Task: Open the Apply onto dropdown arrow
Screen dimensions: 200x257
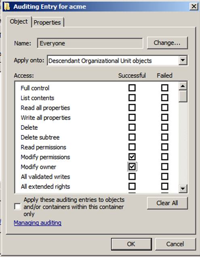Action: (183, 60)
